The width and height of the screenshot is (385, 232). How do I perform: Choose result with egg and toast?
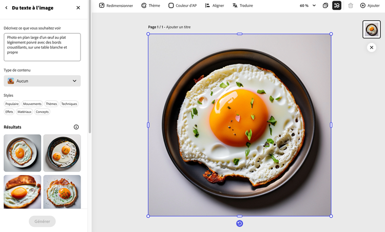[x=23, y=192]
